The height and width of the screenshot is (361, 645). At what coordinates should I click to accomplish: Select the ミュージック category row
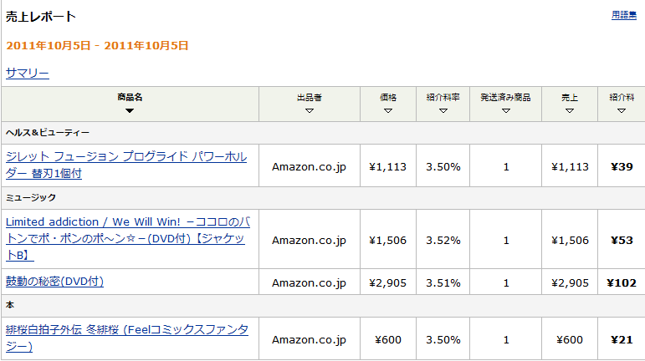point(31,197)
